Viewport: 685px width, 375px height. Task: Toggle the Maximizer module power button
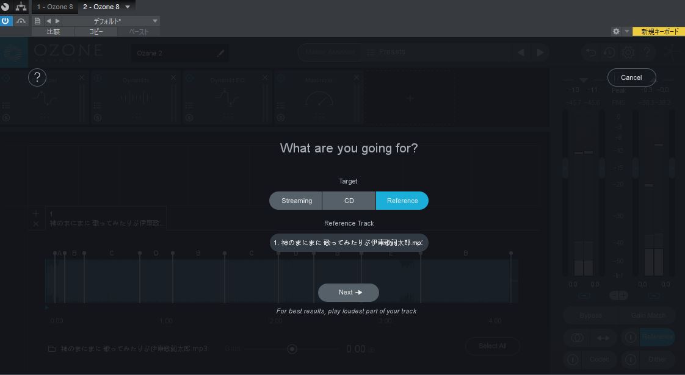pyautogui.click(x=281, y=78)
